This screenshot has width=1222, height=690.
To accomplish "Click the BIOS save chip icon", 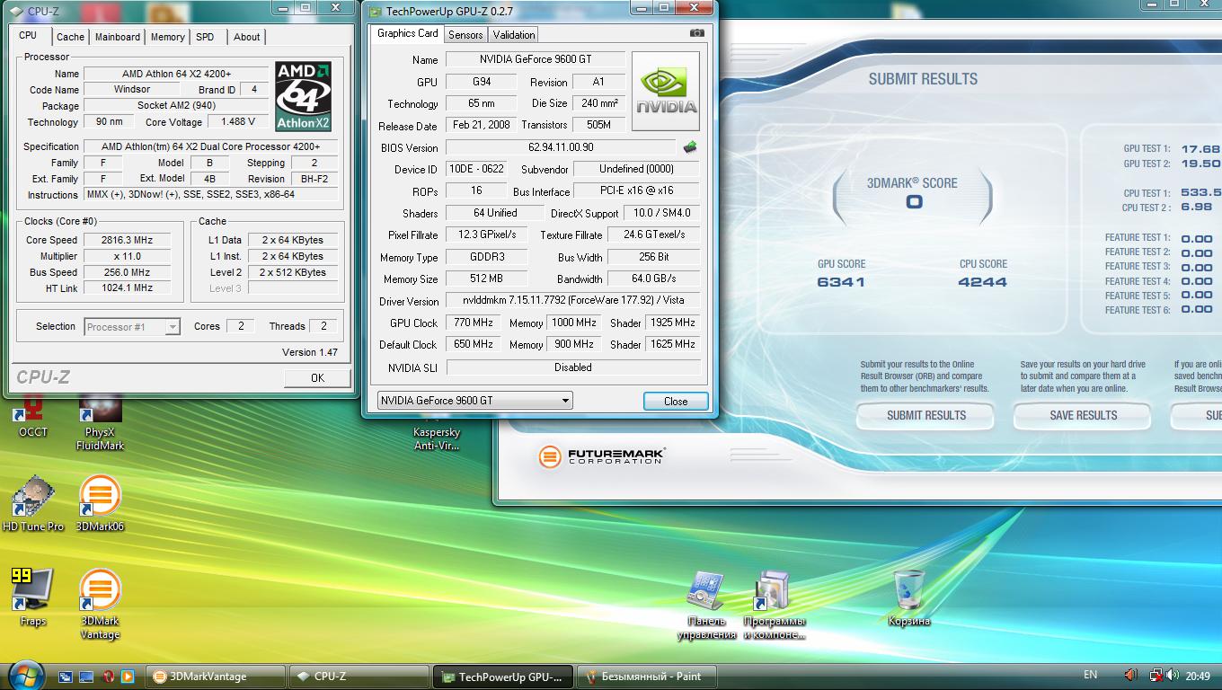I will 690,147.
